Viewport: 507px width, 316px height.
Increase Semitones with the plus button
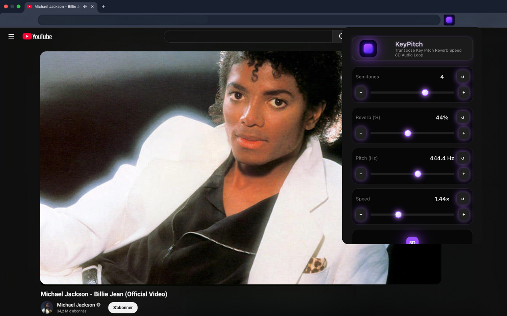pyautogui.click(x=464, y=93)
